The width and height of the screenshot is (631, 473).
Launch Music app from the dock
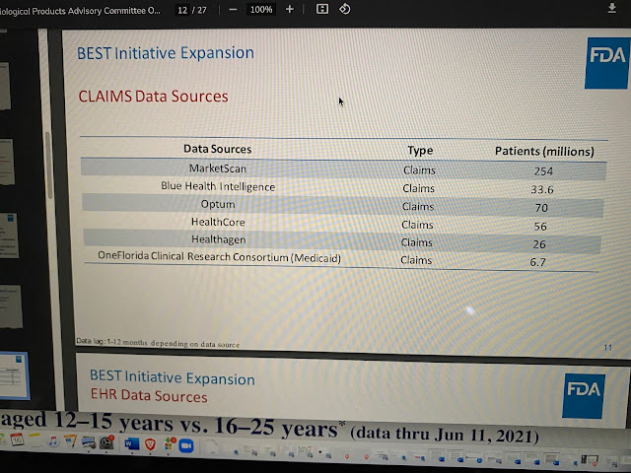[52, 441]
